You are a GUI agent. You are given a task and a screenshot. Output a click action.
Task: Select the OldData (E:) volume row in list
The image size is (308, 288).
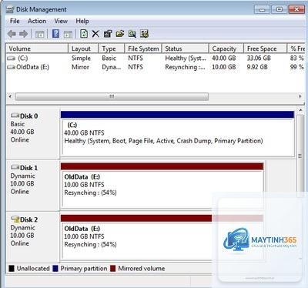155,67
